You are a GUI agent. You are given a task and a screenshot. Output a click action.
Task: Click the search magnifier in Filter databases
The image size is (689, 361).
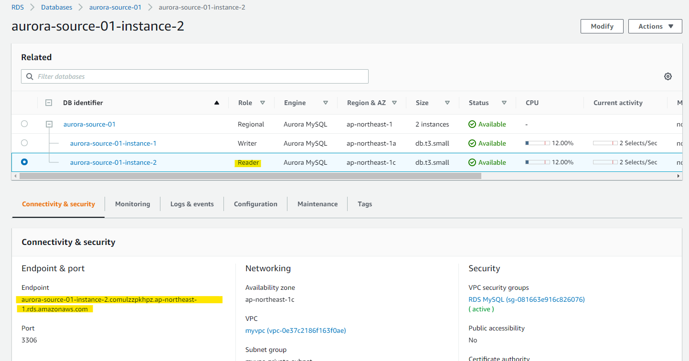coord(30,76)
